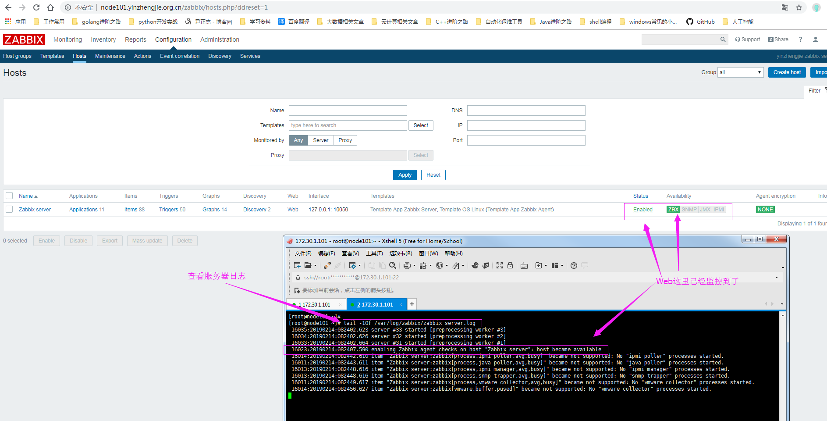The height and width of the screenshot is (421, 827).
Task: Expand the Xshell tab list dropdown arrow
Action: 782,304
